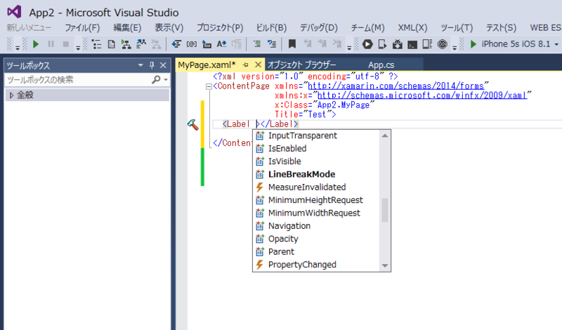Expand the 全般 toolbox group

tap(11, 95)
